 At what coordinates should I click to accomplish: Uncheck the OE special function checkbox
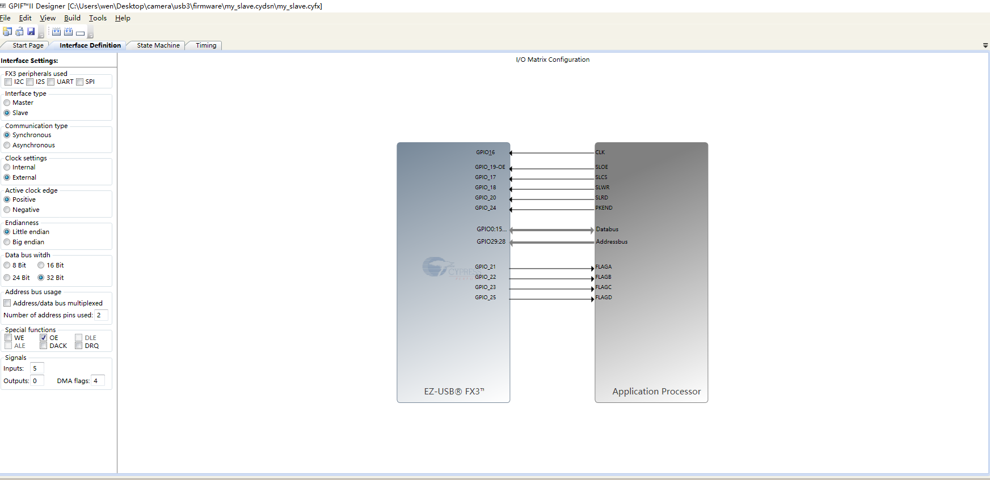pos(43,338)
